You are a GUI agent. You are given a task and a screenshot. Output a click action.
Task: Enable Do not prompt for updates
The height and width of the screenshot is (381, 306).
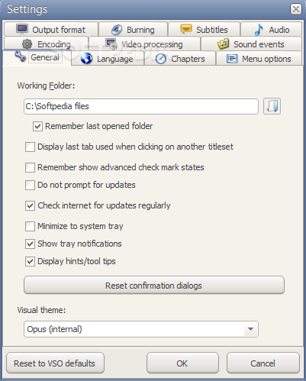[x=30, y=185]
